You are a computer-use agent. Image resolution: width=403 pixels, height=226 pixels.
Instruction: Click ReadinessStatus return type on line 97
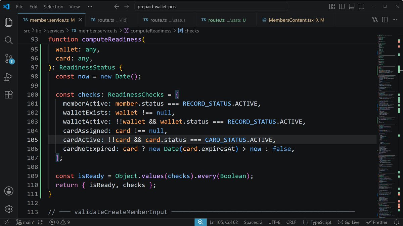[x=87, y=67]
